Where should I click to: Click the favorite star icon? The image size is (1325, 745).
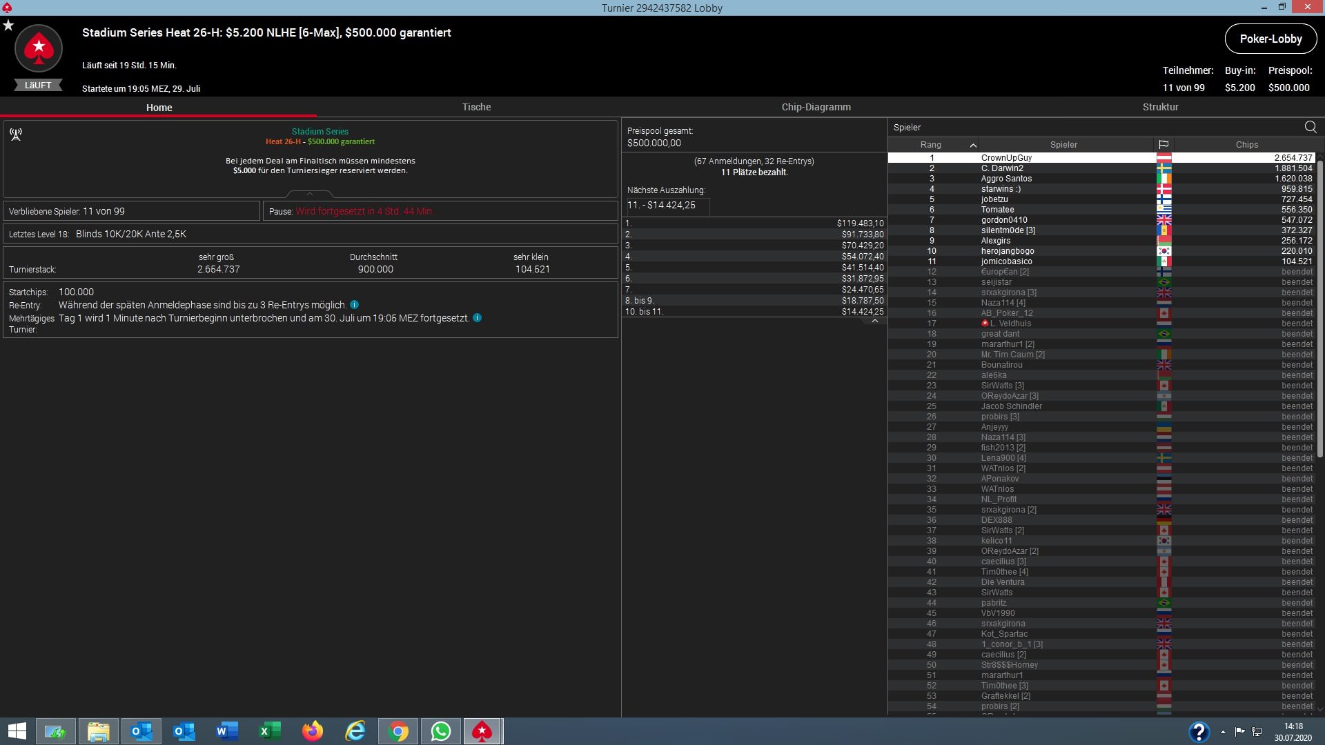[8, 26]
